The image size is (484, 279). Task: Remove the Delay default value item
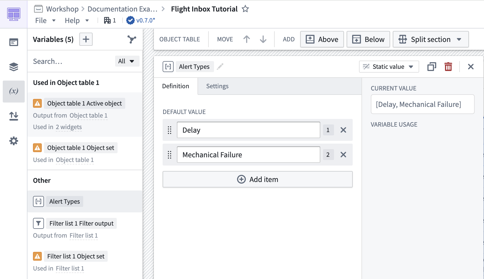[343, 130]
